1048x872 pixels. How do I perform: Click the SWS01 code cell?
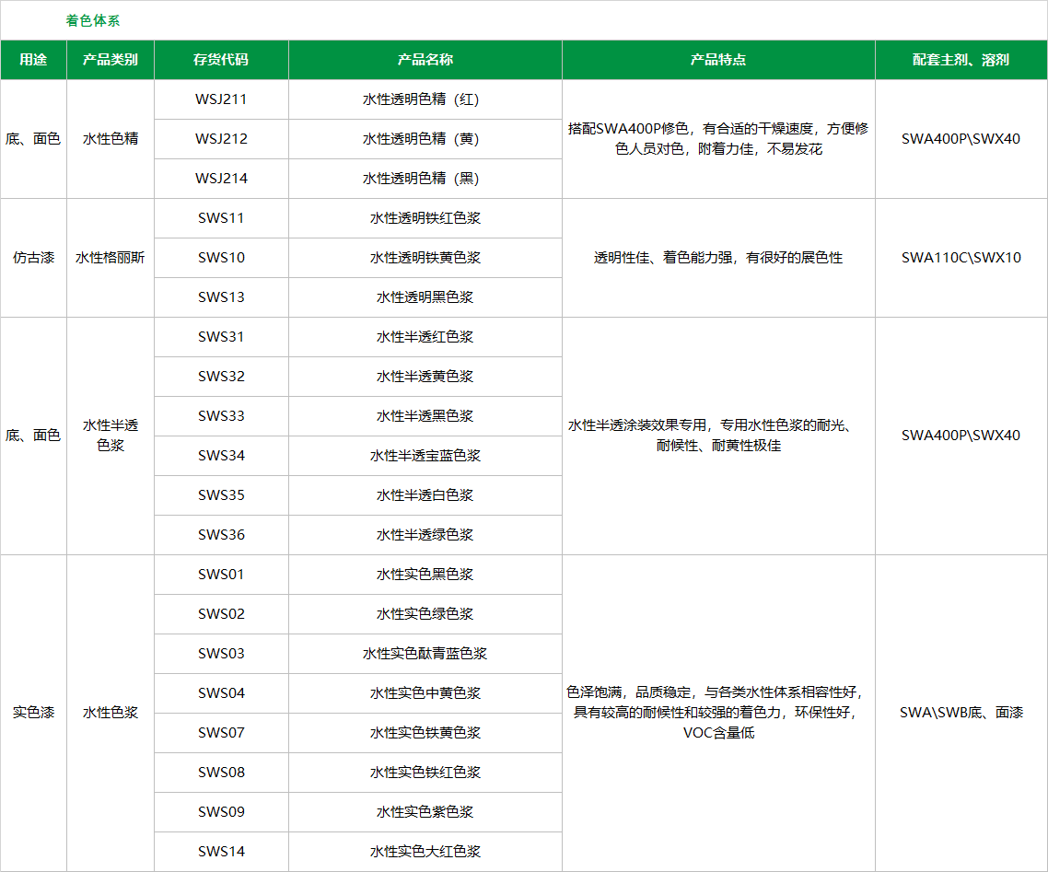click(x=221, y=575)
